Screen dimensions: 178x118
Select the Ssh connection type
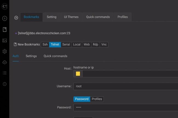[45, 44]
